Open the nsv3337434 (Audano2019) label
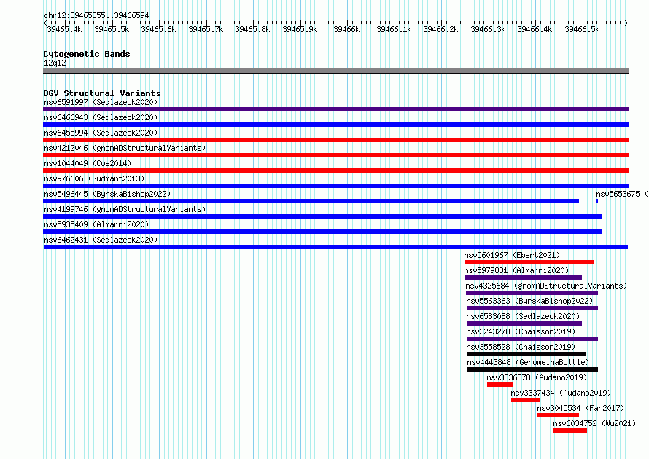This screenshot has width=649, height=459. tap(561, 393)
